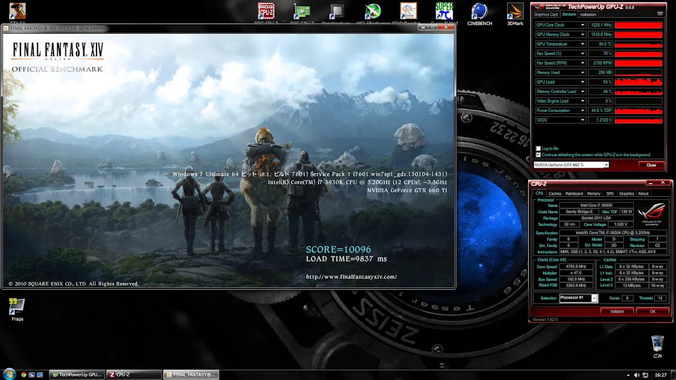Click the finalfantasyxiv.com URL in the benchmark
The height and width of the screenshot is (380, 676).
(351, 277)
